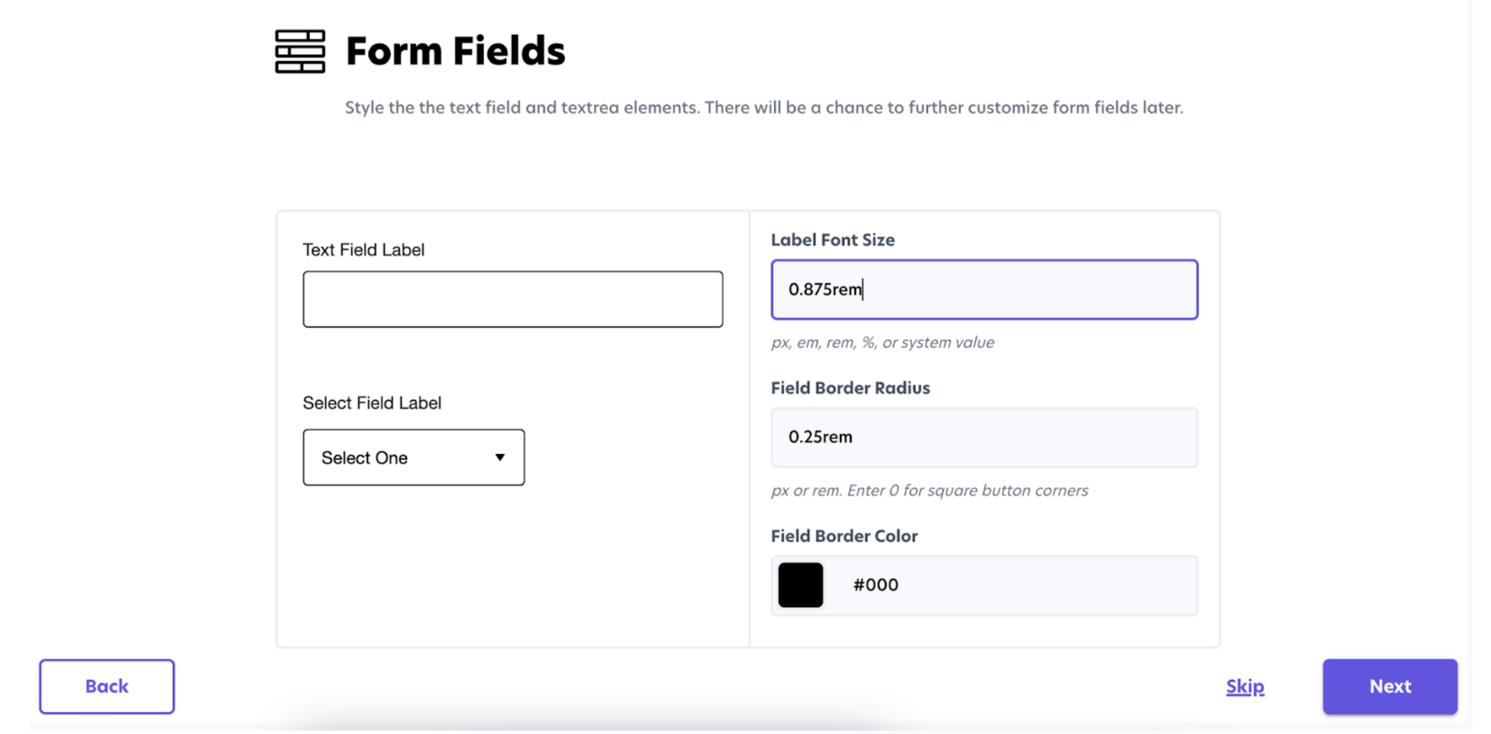
Task: Click the Select One dropdown arrow
Action: pos(500,457)
